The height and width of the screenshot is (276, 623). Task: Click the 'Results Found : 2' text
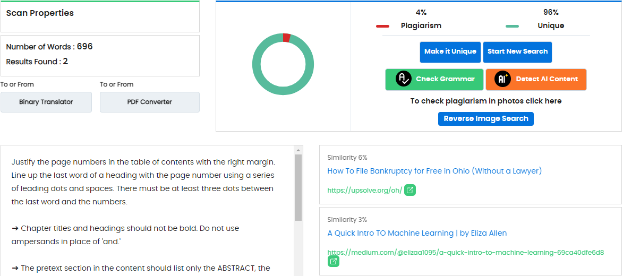click(x=37, y=62)
